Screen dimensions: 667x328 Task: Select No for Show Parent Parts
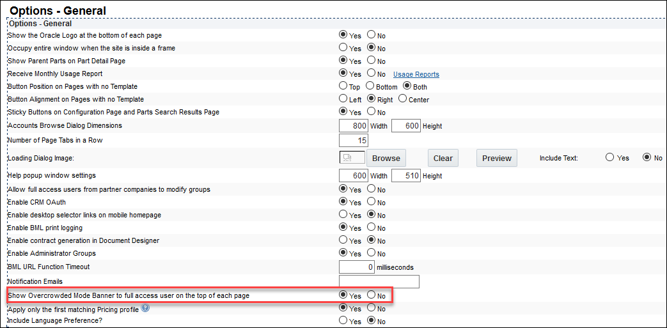(372, 60)
